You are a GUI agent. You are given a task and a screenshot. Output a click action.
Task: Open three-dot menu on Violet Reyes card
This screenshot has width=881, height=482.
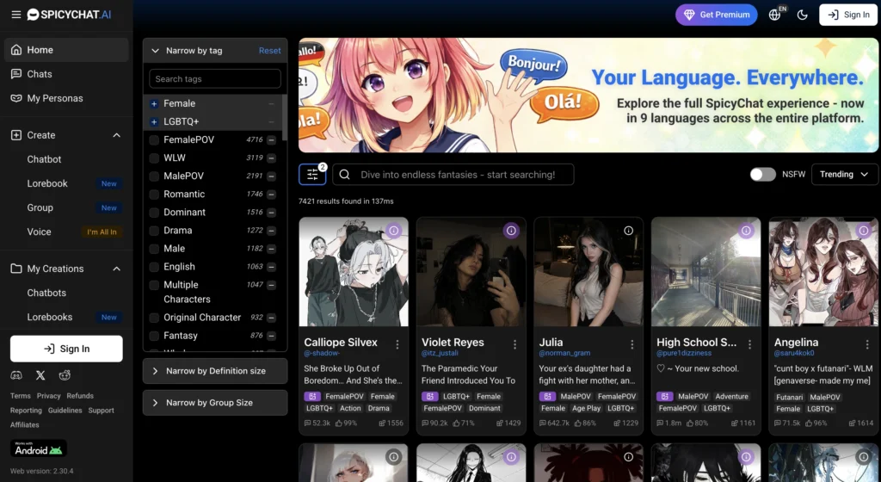(514, 344)
